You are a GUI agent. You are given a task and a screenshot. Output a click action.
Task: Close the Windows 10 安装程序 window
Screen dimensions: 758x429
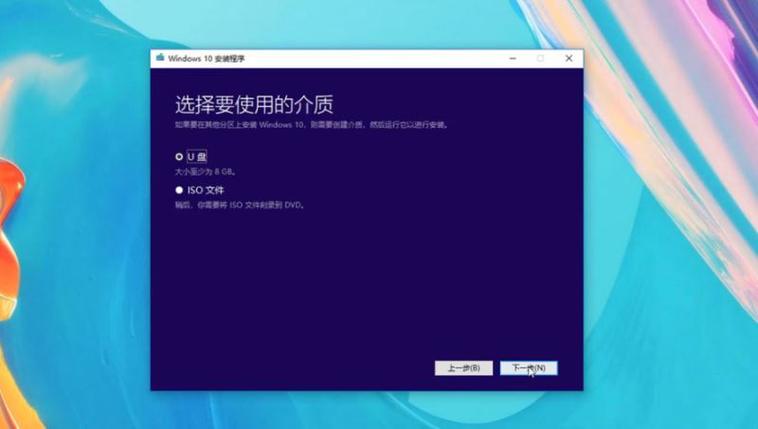(x=569, y=59)
